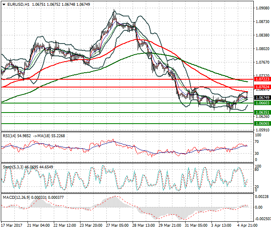Select the red 1.07024 resistance label
Viewport: 271px width, 230px height.
tap(262, 87)
